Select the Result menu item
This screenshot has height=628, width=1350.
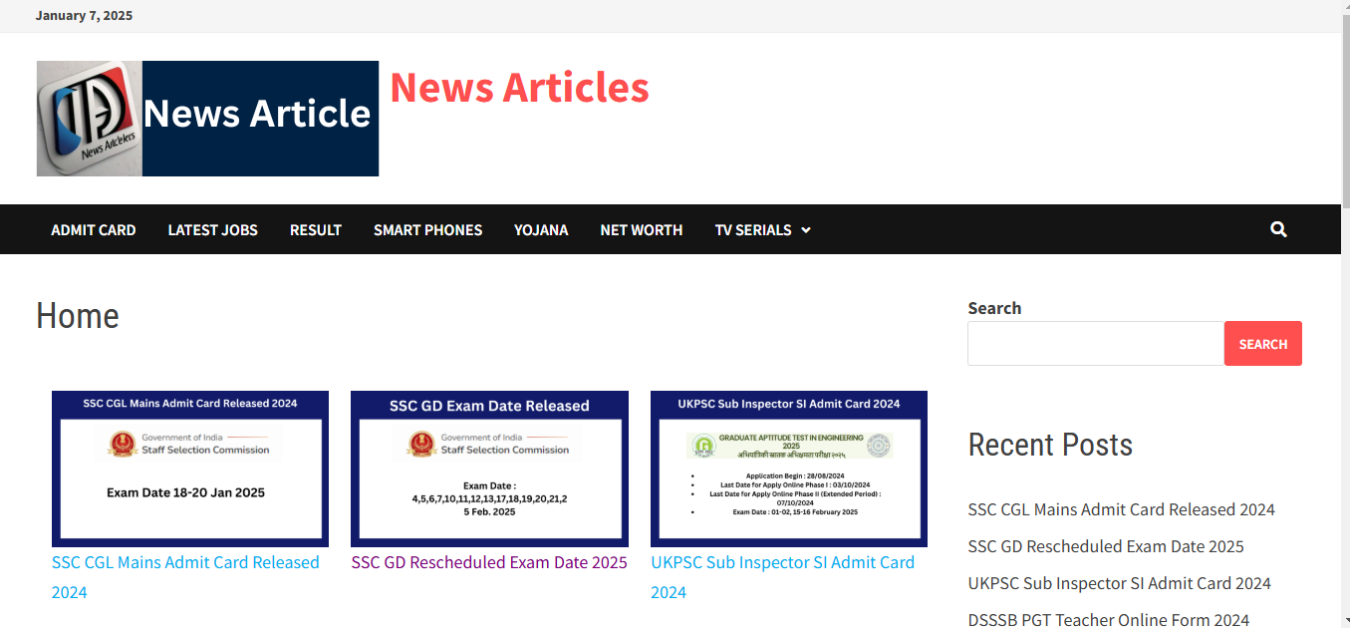coord(316,229)
